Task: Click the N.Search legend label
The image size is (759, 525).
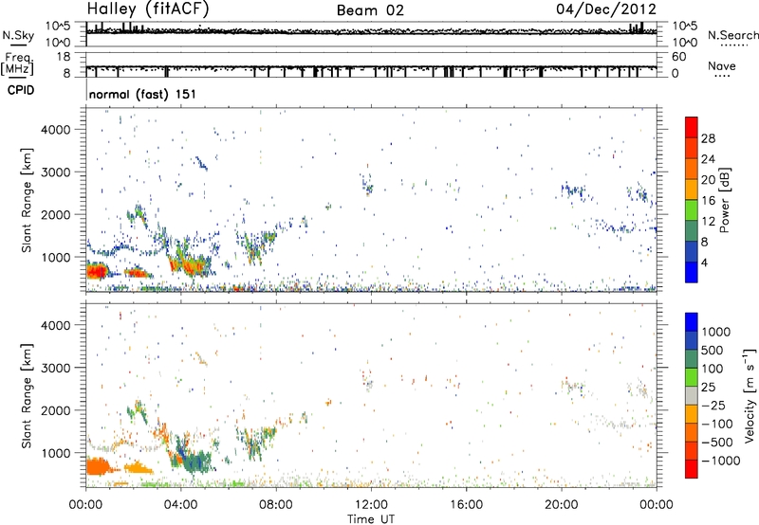Action: (732, 35)
